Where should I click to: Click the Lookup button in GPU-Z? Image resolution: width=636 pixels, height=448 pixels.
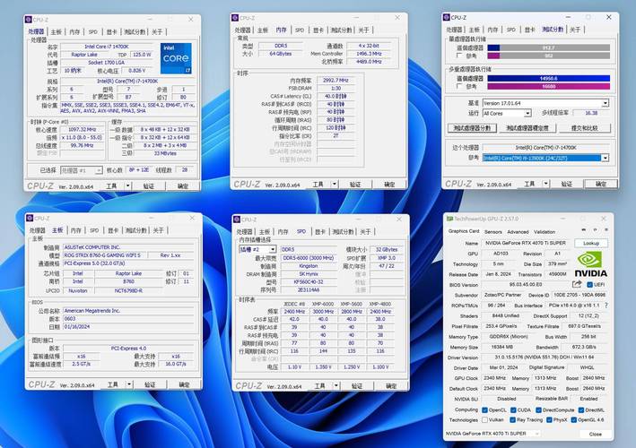tap(589, 243)
